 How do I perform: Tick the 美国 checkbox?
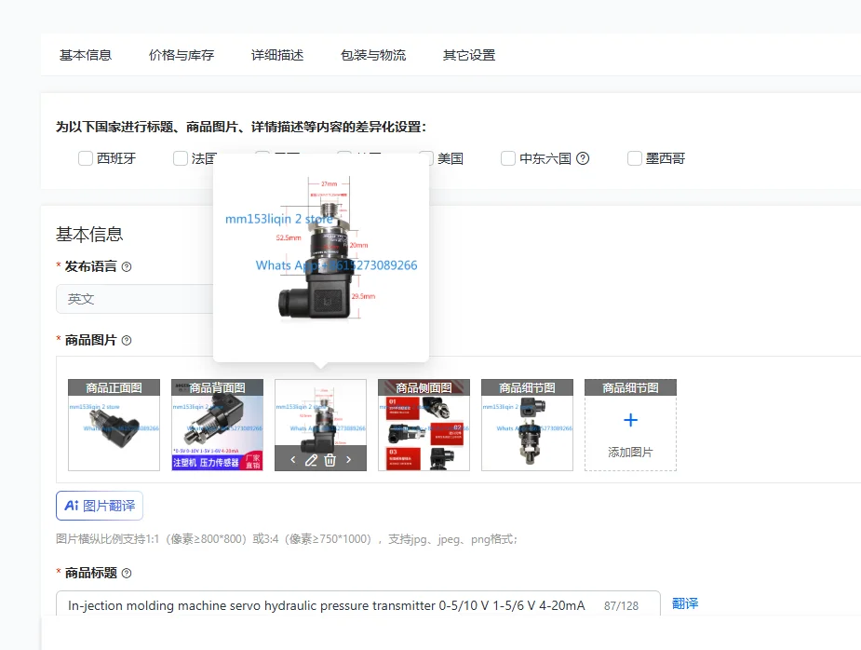[x=426, y=159]
